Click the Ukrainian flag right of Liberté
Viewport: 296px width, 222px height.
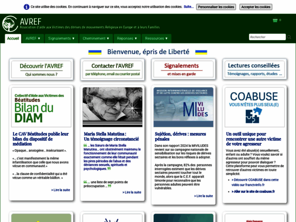point(201,52)
